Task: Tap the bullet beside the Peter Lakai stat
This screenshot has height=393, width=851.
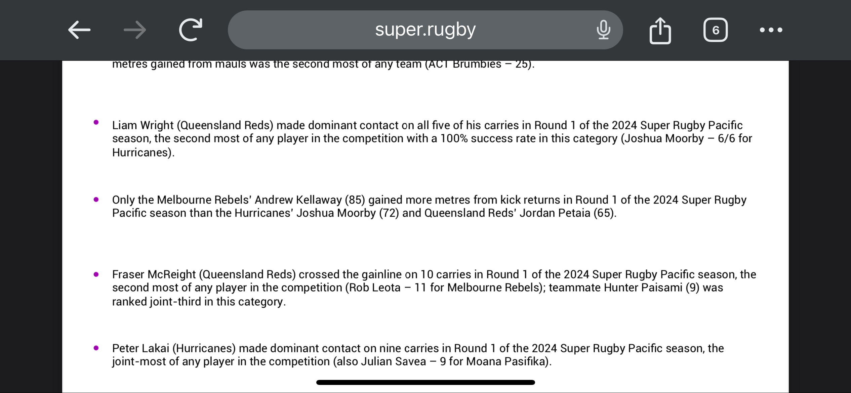Action: click(x=96, y=348)
